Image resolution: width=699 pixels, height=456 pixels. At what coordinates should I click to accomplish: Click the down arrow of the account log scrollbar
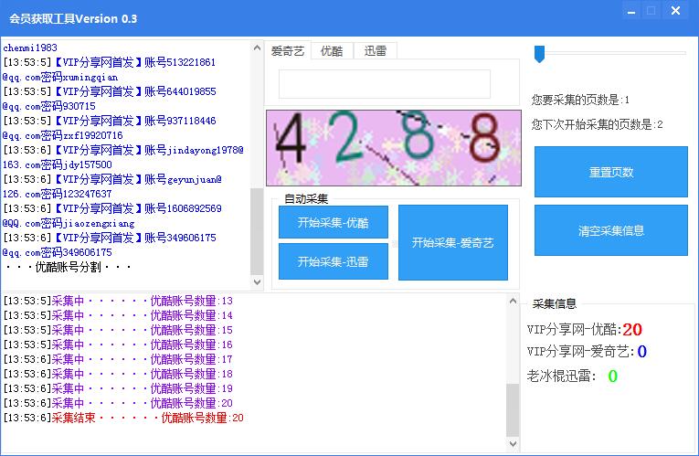(258, 281)
